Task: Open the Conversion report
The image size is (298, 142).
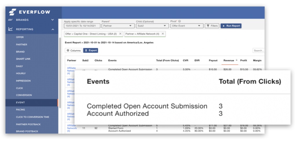Action: 24,95
